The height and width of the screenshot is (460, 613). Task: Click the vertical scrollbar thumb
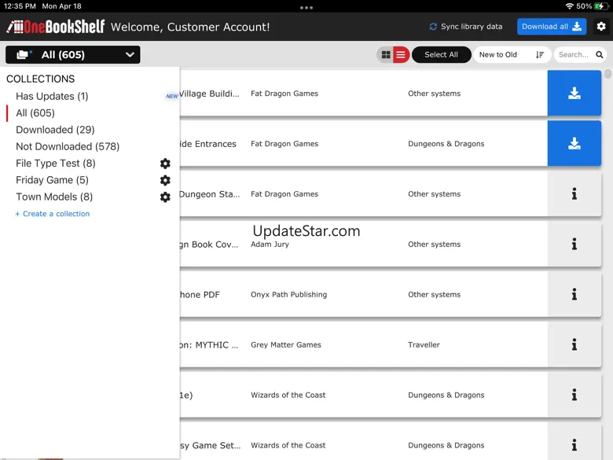[x=607, y=74]
